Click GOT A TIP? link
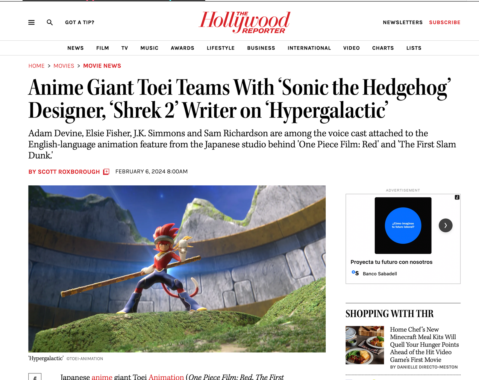 [80, 22]
